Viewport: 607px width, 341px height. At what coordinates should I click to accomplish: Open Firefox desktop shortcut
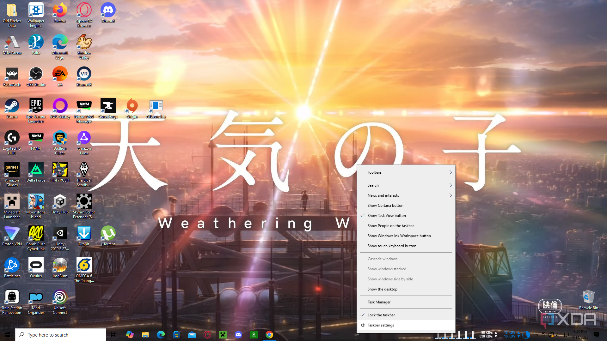[60, 13]
